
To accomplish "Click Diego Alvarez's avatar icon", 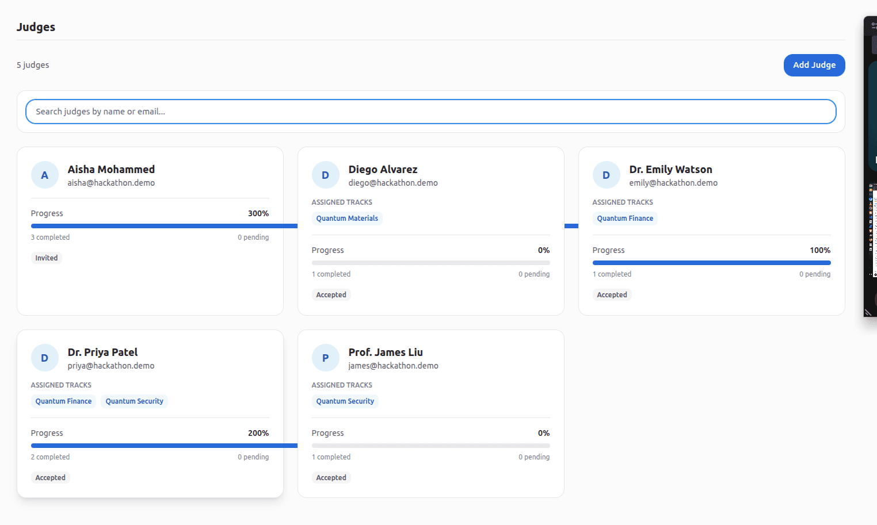I will coord(326,175).
